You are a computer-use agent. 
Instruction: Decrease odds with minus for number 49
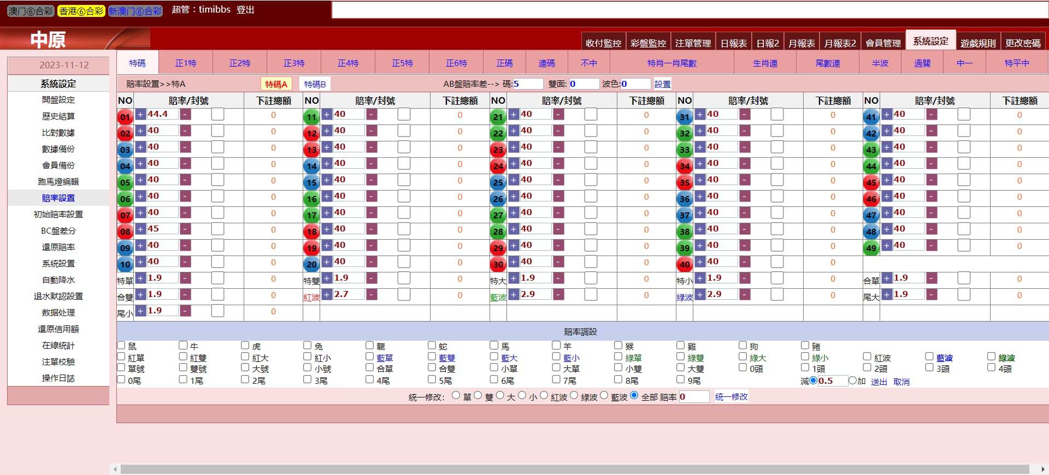[x=932, y=246]
